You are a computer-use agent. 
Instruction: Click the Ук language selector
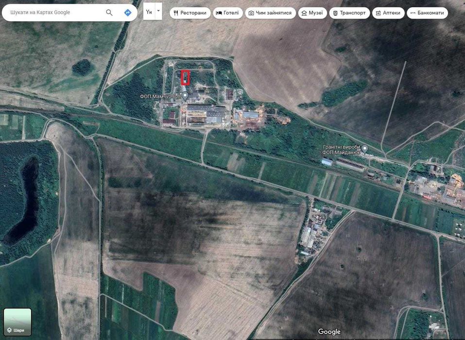point(149,11)
